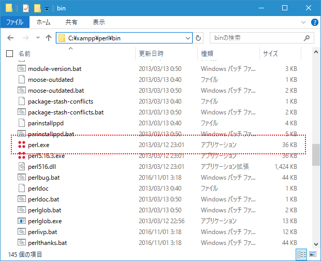The image size is (321, 261).
Task: Open the 表示 ribbon tab
Action: 99,22
